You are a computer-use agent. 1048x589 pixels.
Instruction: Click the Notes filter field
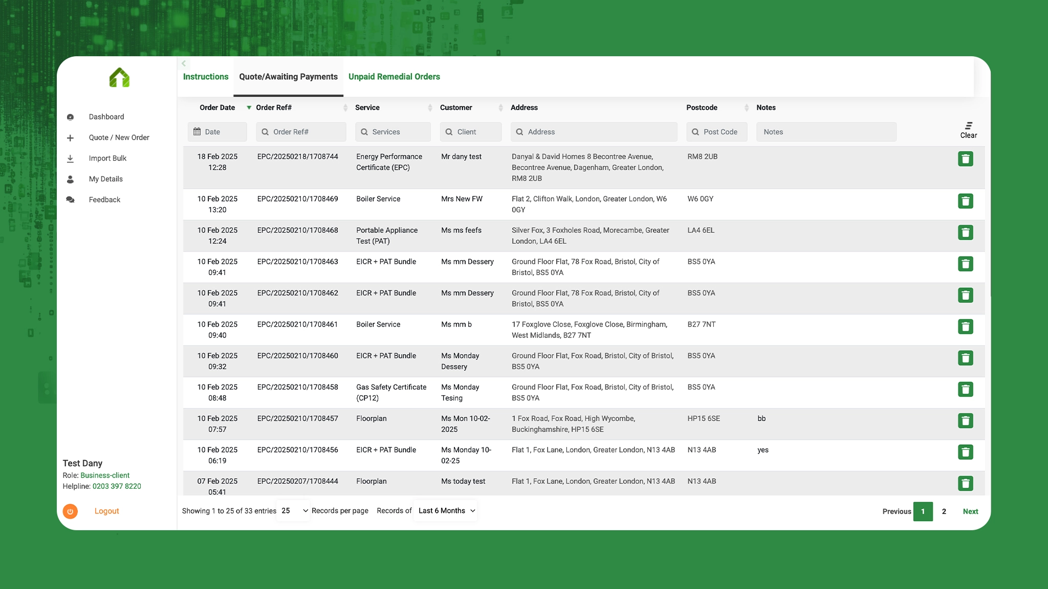click(826, 132)
